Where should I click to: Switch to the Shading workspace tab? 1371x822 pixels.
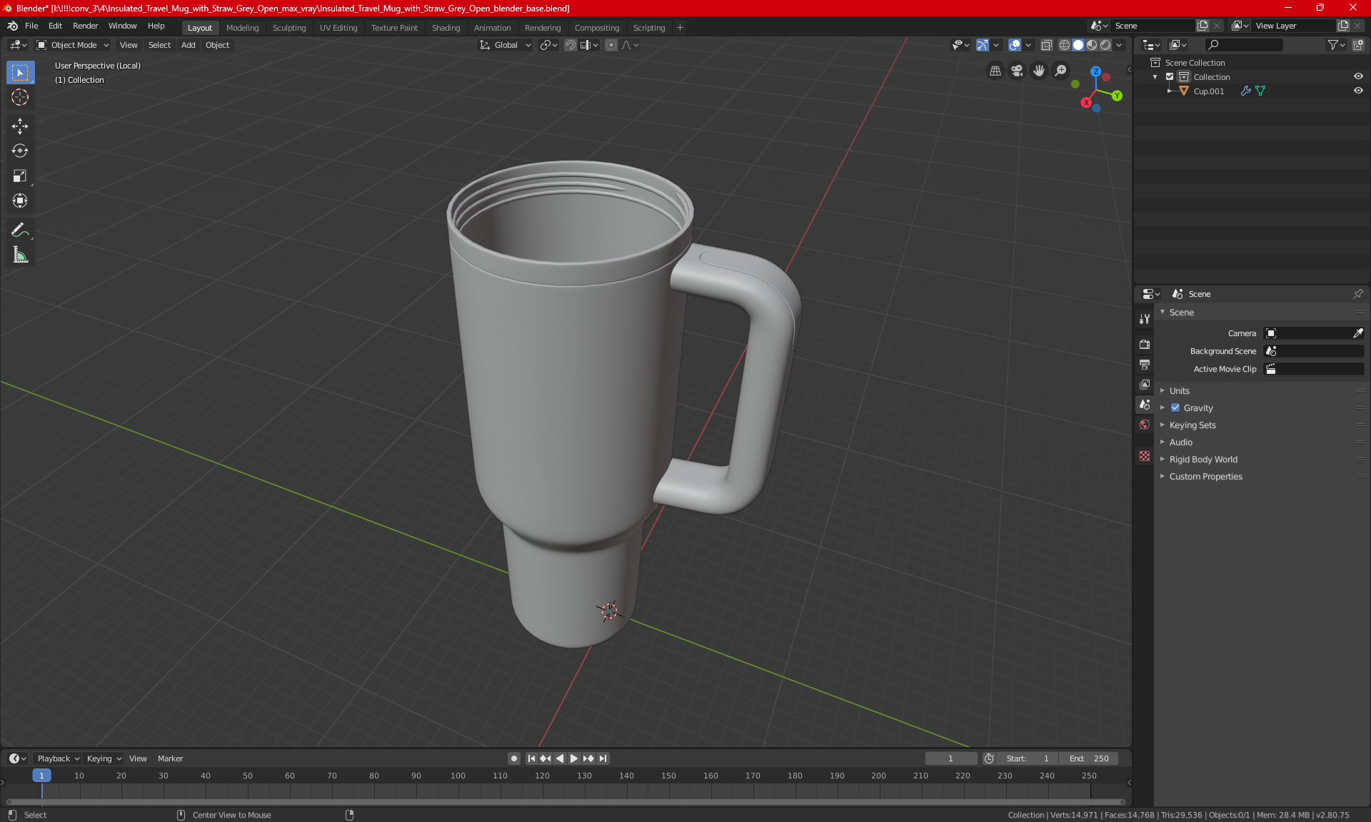click(x=446, y=28)
